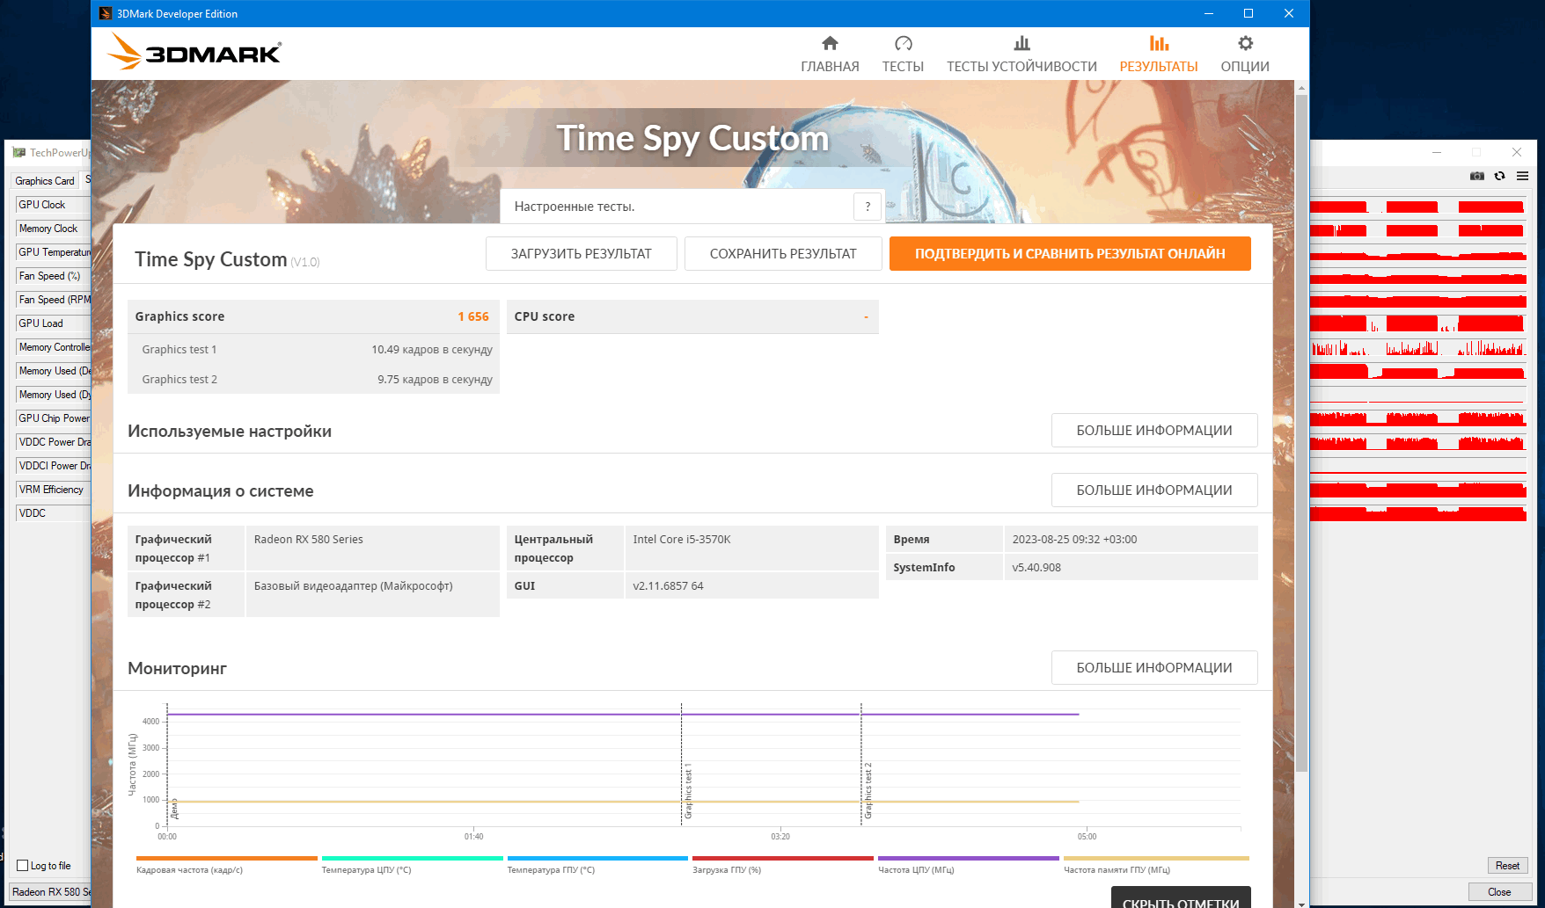Click ЗАГРУЗИТЬ РЕЗУЛЬТАТ button
The width and height of the screenshot is (1545, 908).
[x=582, y=253]
